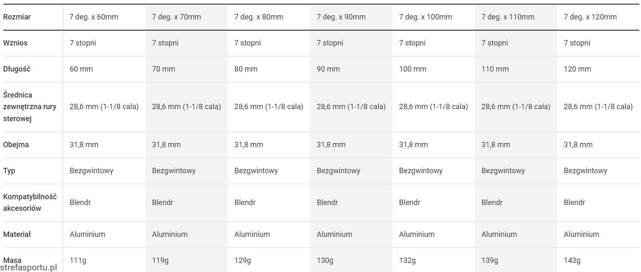
Task: Click the "Rozmiar" row label
Action: click(x=17, y=17)
